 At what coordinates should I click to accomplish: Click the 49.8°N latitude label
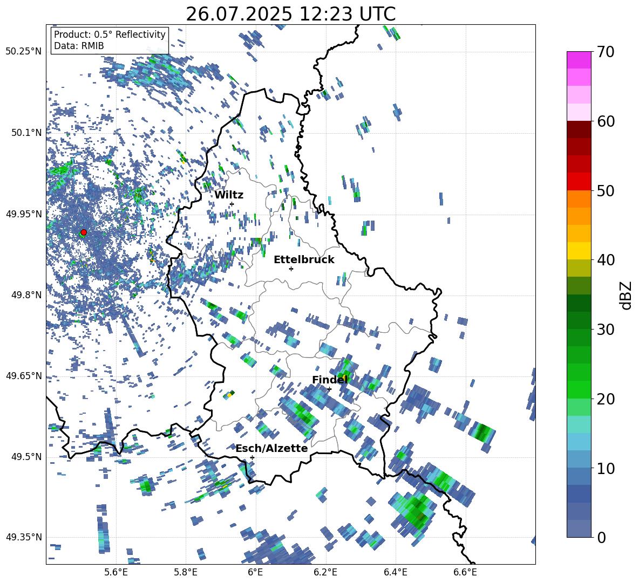coord(26,295)
